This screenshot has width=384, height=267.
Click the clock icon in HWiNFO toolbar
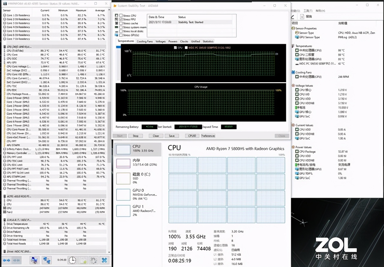coord(72,260)
